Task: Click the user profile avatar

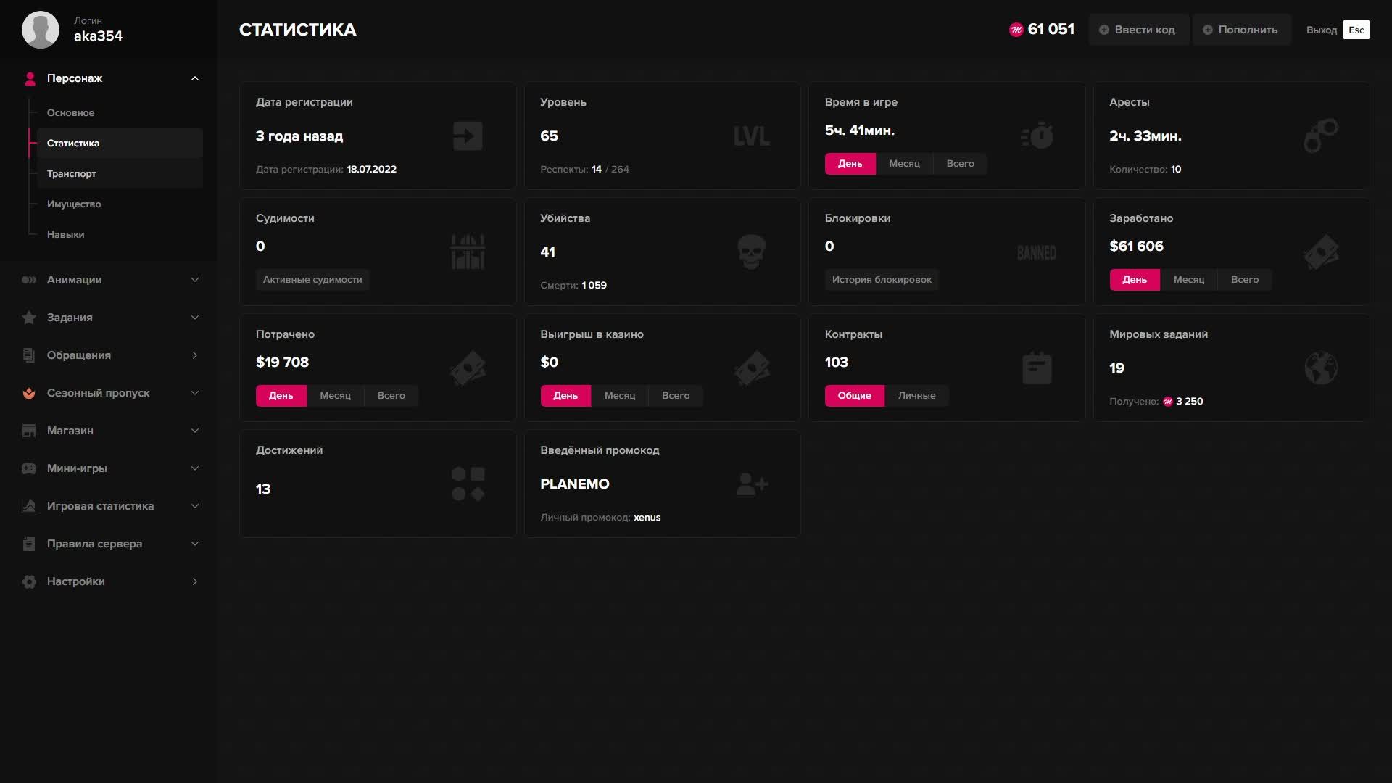Action: 41,30
